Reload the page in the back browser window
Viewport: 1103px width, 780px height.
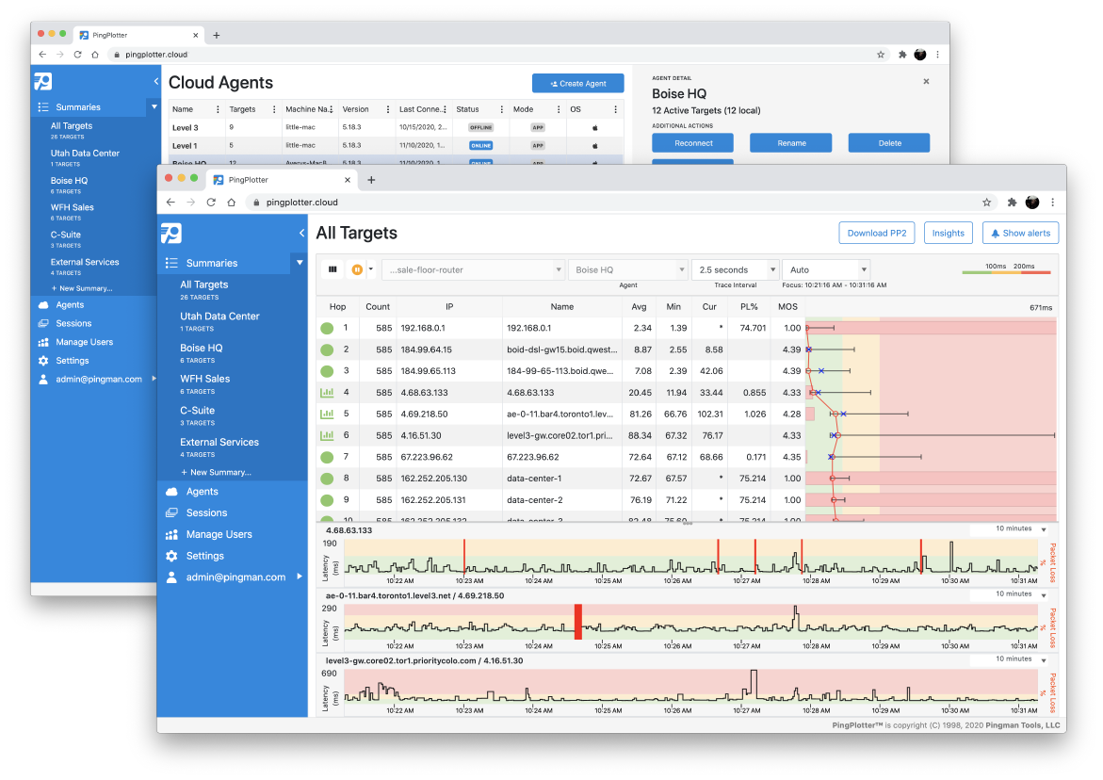tap(77, 54)
